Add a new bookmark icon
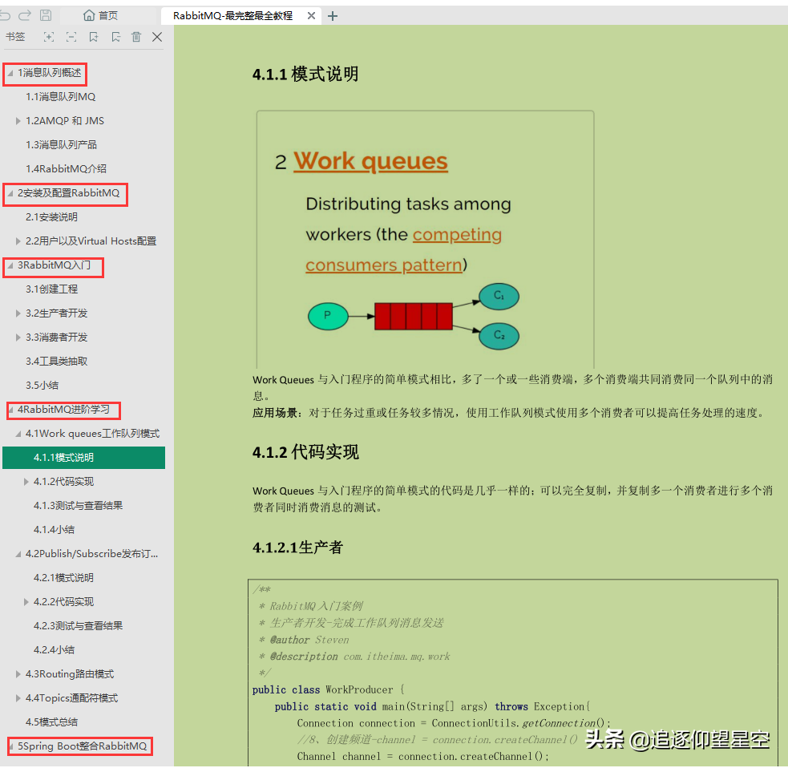 pos(94,37)
